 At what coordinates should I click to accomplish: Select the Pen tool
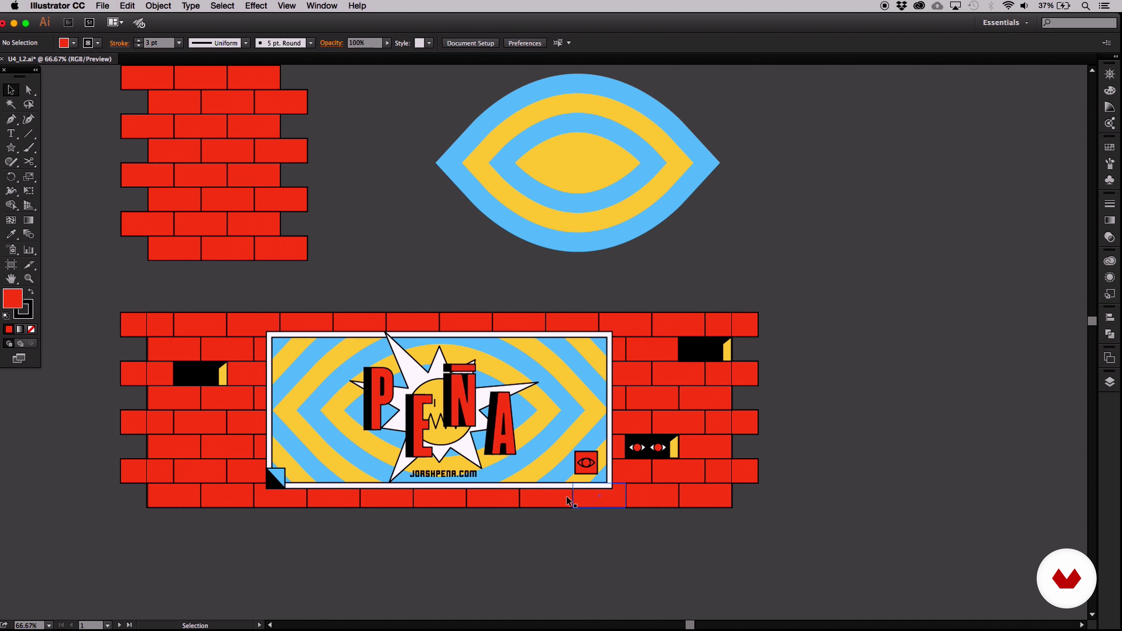coord(11,119)
